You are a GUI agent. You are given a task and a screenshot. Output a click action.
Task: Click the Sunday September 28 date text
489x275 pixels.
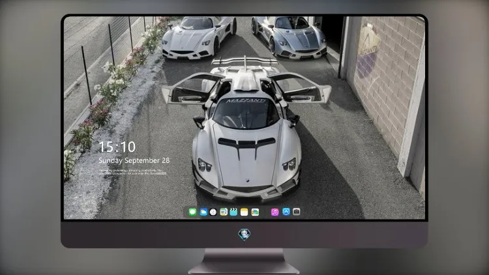click(x=134, y=160)
